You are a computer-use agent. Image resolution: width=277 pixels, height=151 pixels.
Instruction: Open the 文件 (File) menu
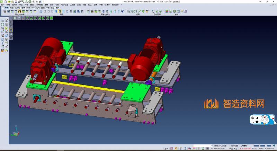(x=2, y=5)
